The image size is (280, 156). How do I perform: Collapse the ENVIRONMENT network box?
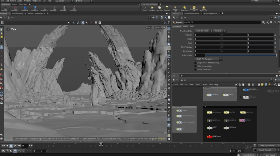173,107
